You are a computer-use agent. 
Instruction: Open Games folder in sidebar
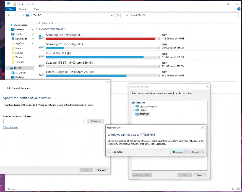(19, 48)
